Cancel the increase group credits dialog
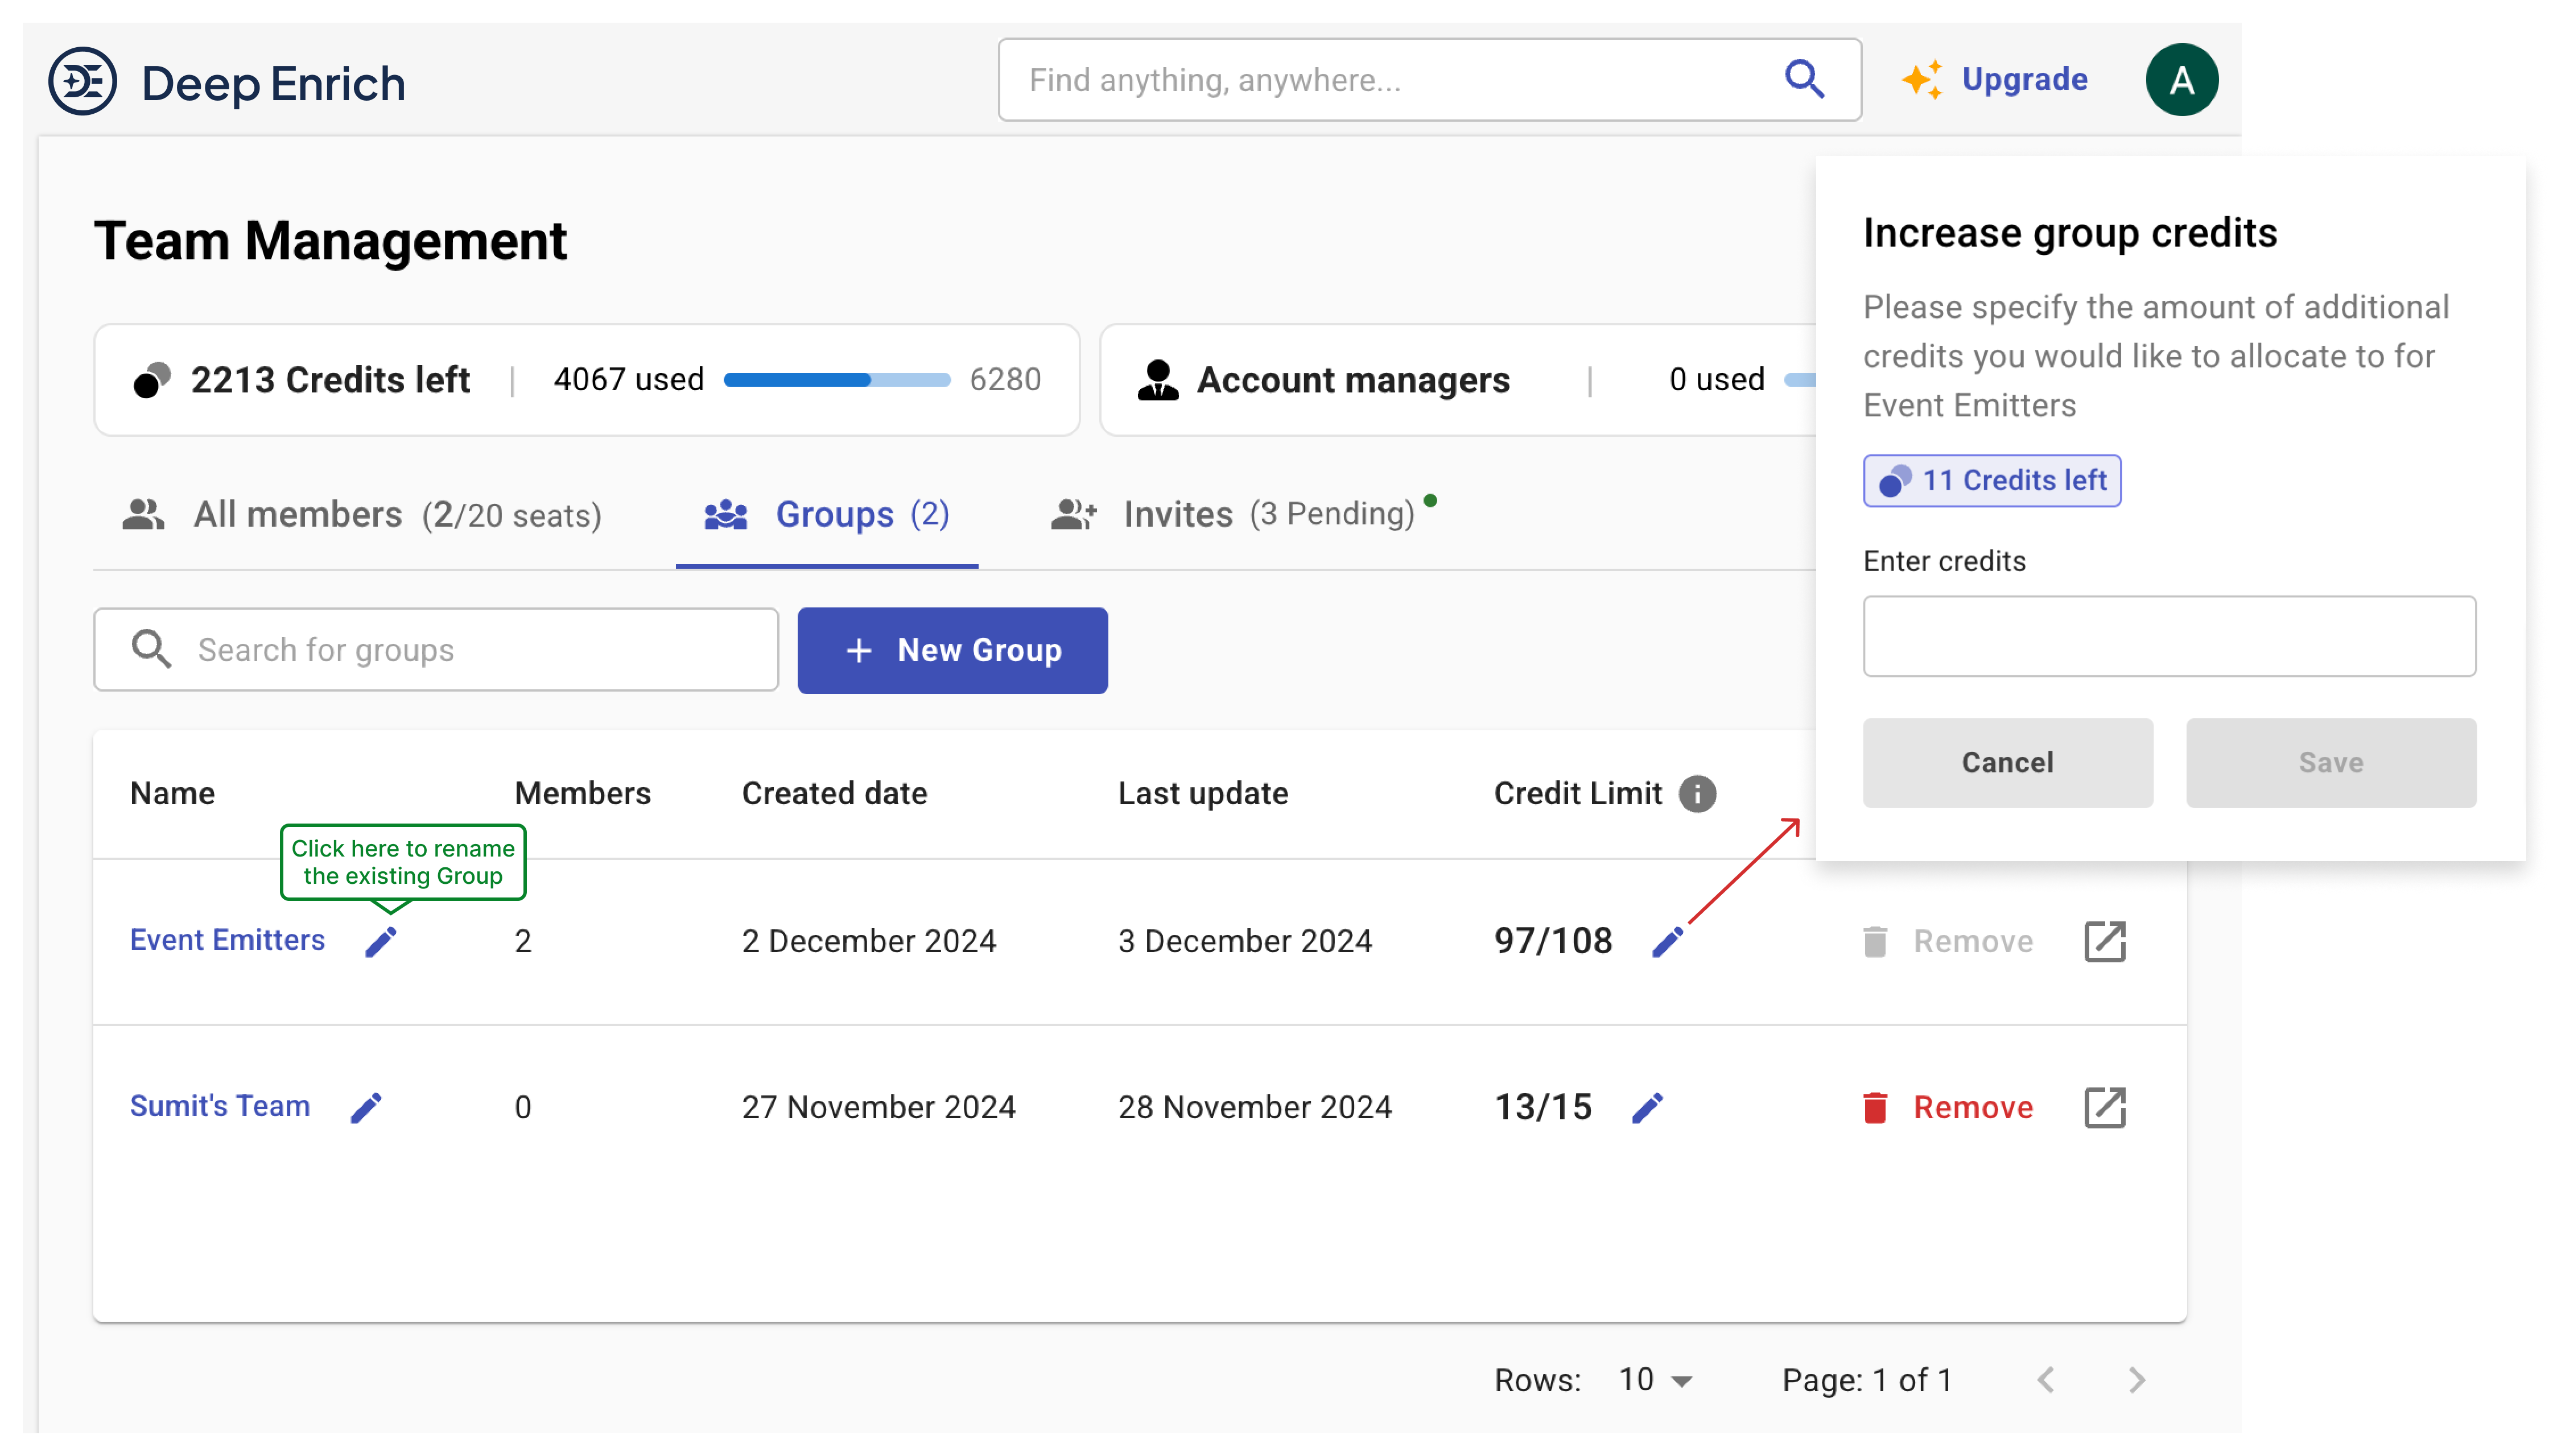 (2007, 762)
